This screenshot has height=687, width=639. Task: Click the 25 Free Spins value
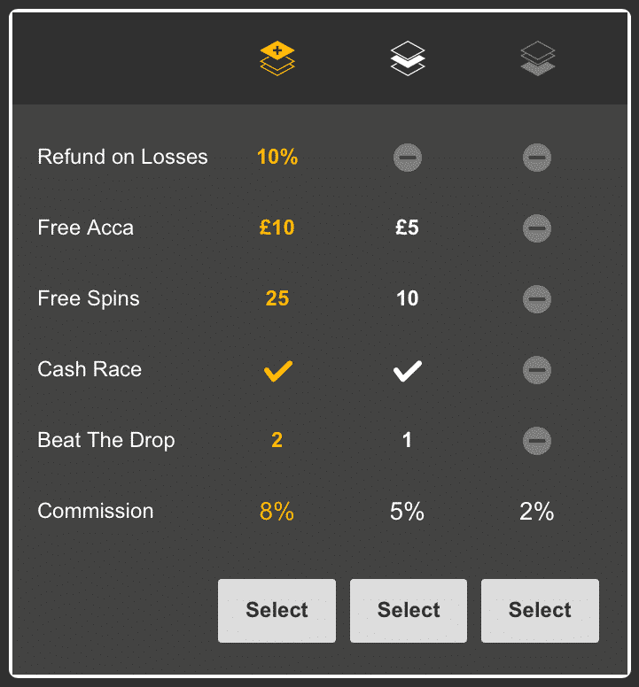[x=277, y=299]
